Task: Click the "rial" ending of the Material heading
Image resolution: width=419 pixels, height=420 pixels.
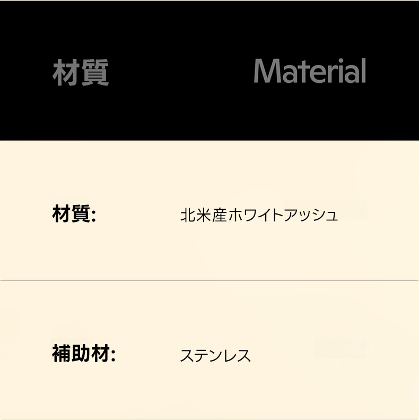Action: coord(347,71)
